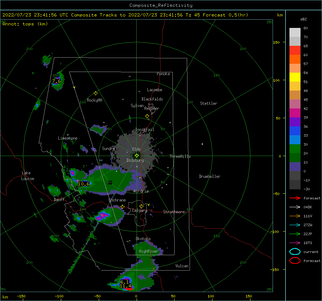
Task: Click the Lacombe town label
Action: [155, 90]
